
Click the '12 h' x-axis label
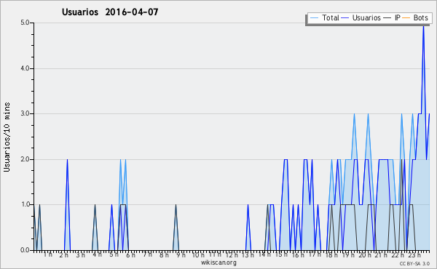click(x=232, y=255)
